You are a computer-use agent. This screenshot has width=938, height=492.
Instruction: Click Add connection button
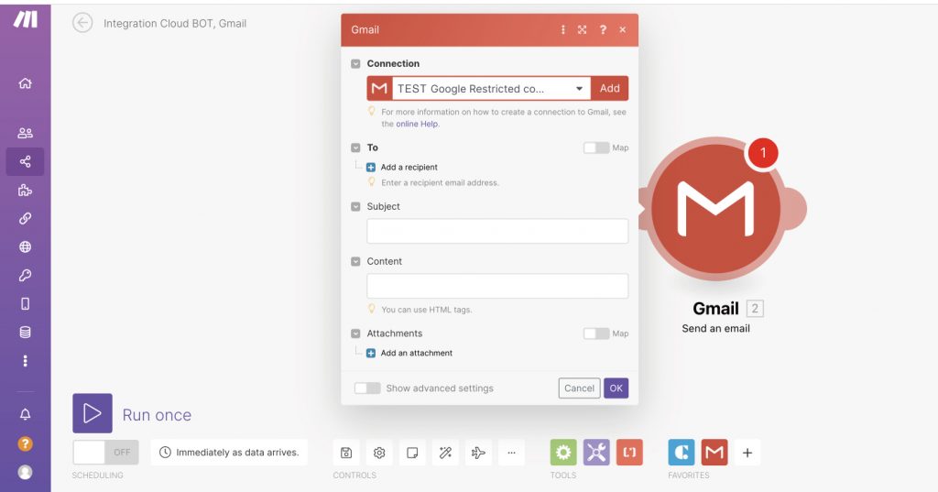[609, 88]
